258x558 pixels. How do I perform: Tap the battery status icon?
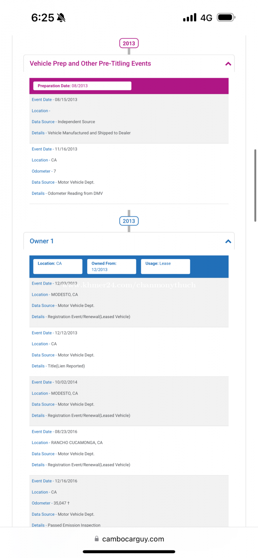click(x=226, y=18)
